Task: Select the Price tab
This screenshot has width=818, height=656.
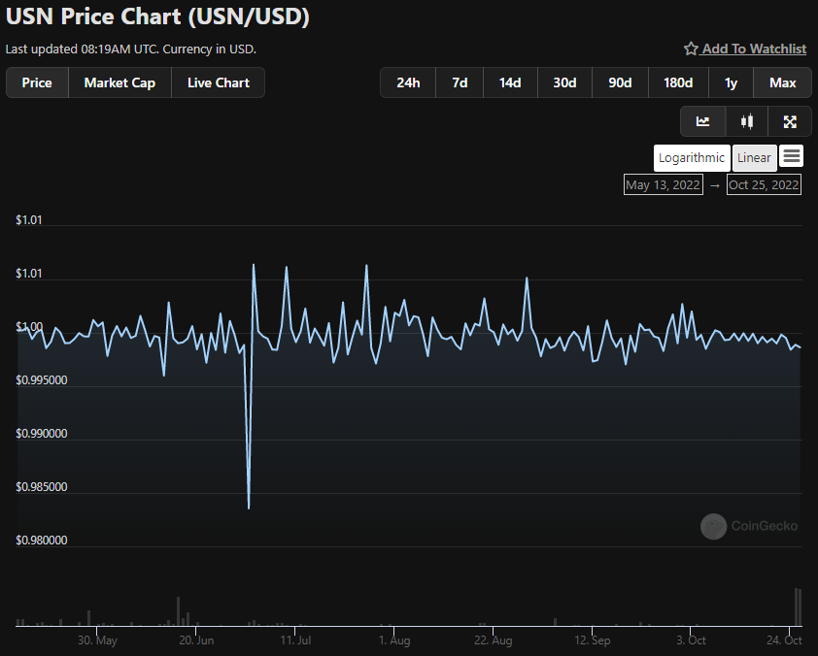Action: 37,82
